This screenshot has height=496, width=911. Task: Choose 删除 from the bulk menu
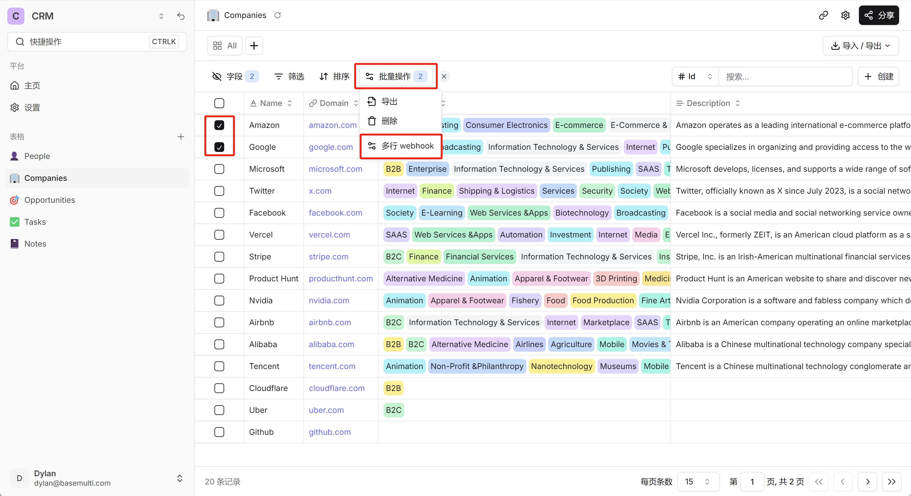coord(400,121)
